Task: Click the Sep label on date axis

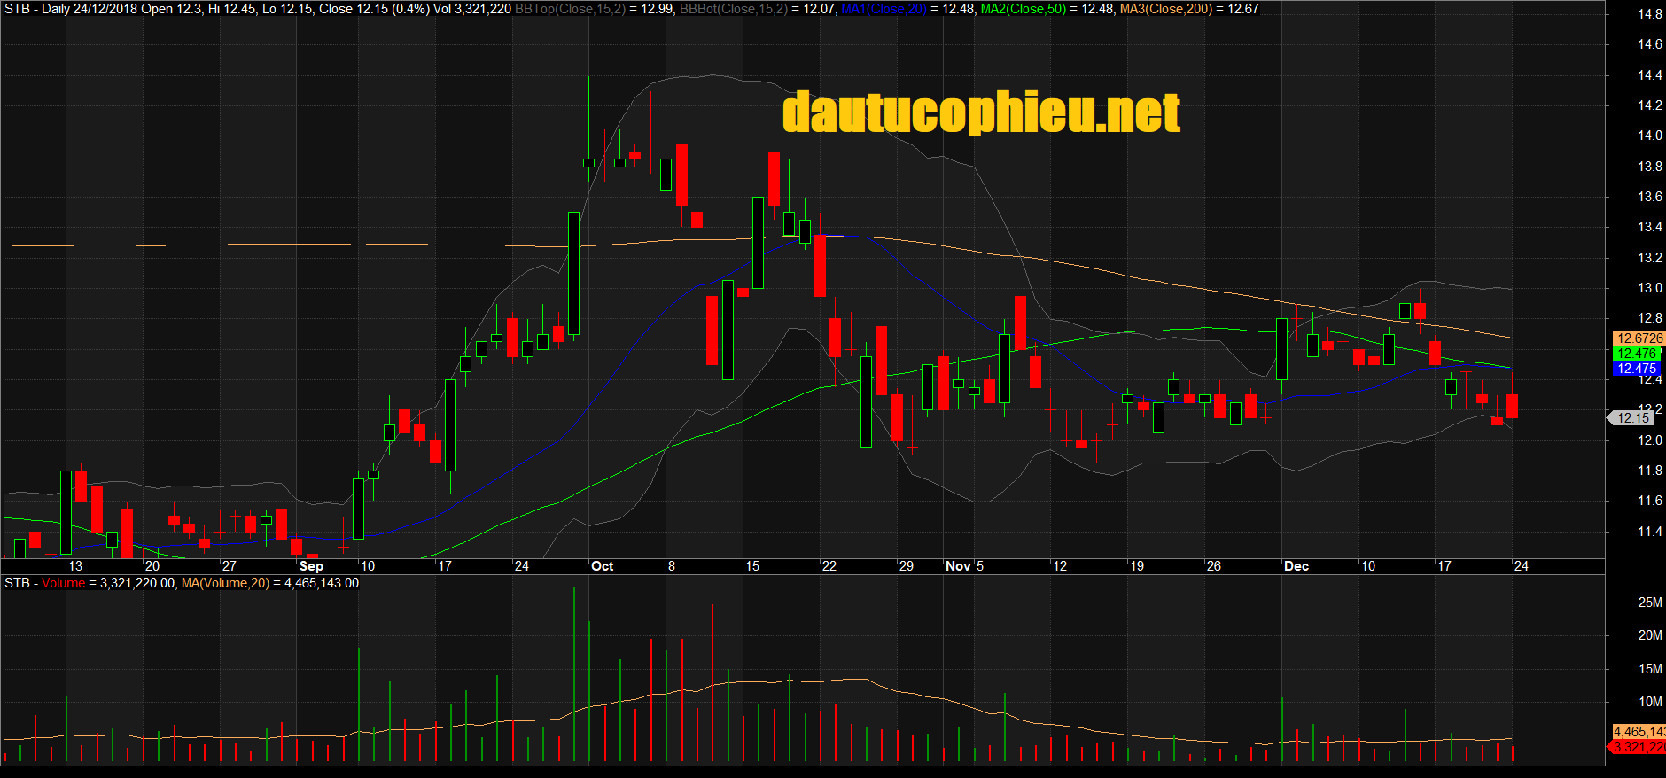Action: (x=311, y=566)
